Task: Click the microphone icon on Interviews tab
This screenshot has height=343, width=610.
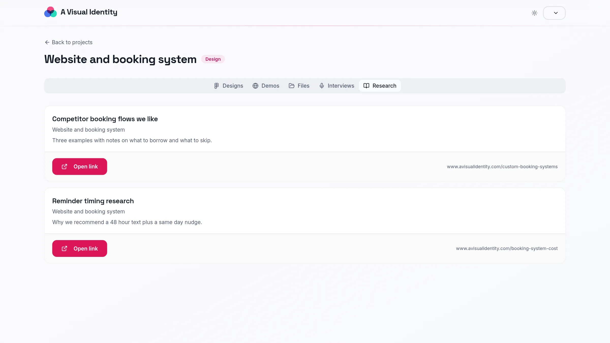Action: click(x=322, y=86)
